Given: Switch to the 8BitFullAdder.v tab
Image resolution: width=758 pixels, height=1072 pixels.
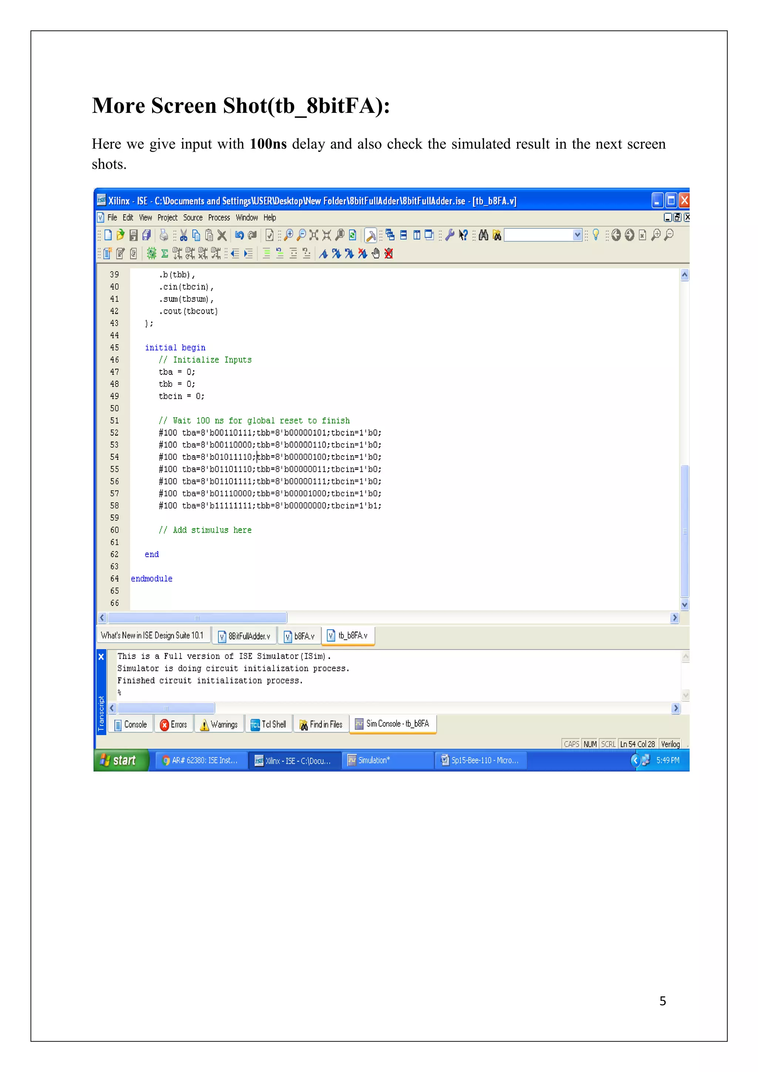Looking at the screenshot, I should (x=244, y=636).
